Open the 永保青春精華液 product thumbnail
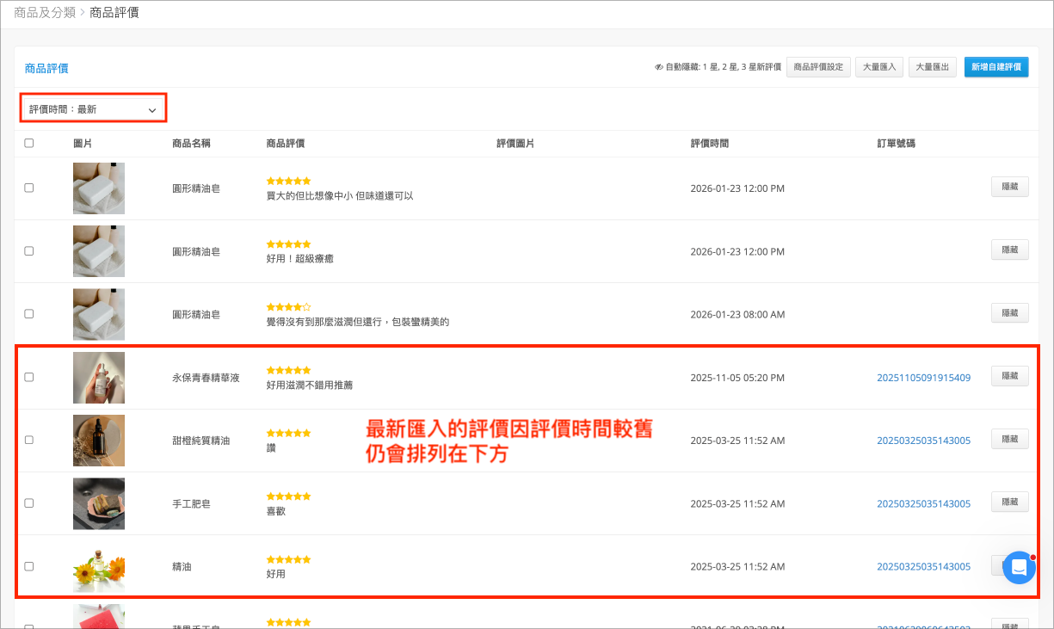 [99, 377]
